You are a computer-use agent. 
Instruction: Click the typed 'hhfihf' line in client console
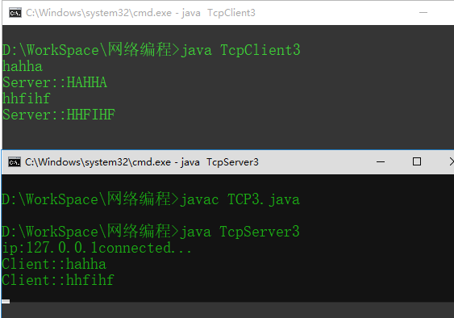pos(27,98)
